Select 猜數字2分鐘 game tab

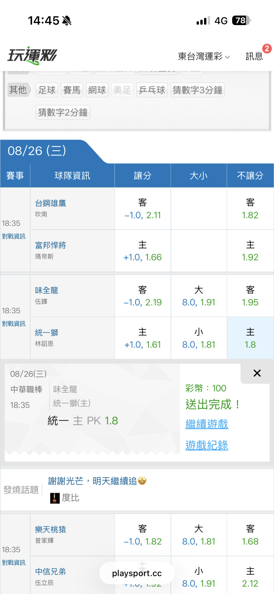(x=63, y=112)
